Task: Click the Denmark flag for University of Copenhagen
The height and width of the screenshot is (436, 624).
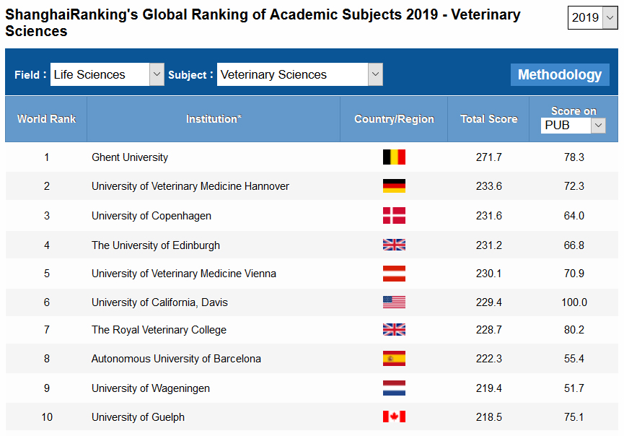Action: [393, 215]
